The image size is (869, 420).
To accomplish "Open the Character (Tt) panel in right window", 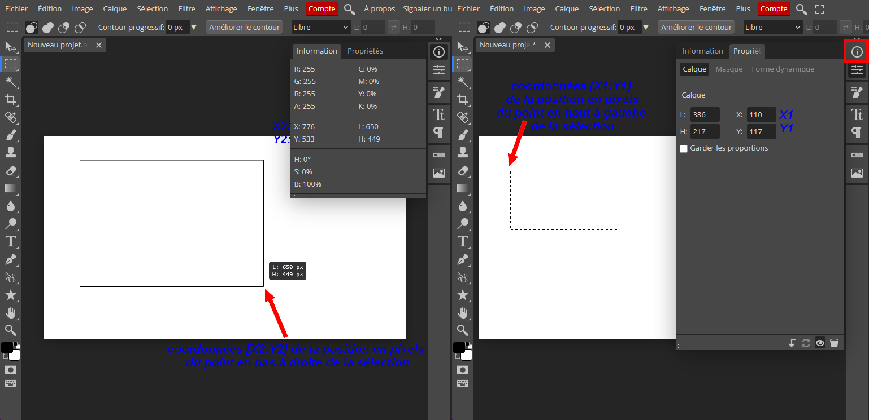I will [x=857, y=114].
